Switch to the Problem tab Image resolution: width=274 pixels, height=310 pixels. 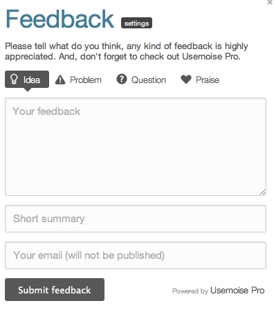tap(78, 80)
